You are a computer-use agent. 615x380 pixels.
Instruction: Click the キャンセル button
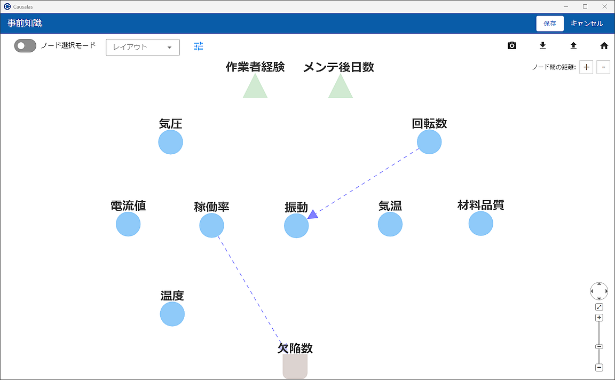(x=587, y=23)
